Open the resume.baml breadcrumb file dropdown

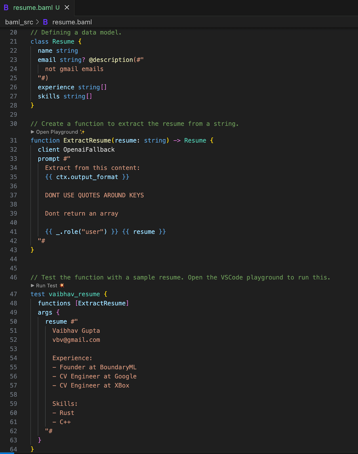pos(72,22)
